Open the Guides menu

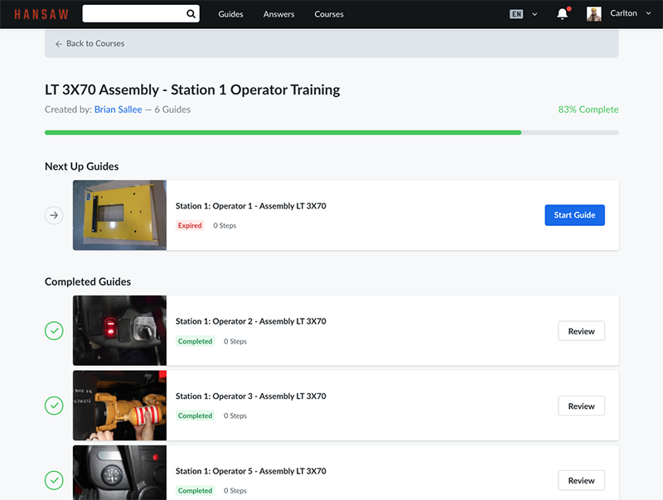[x=230, y=14]
